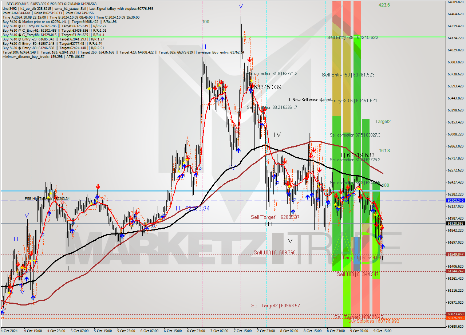This screenshot has height=335, width=466.
Task: Click the 'Buy Stoploss | 60776.993' label
Action: (x=374, y=321)
